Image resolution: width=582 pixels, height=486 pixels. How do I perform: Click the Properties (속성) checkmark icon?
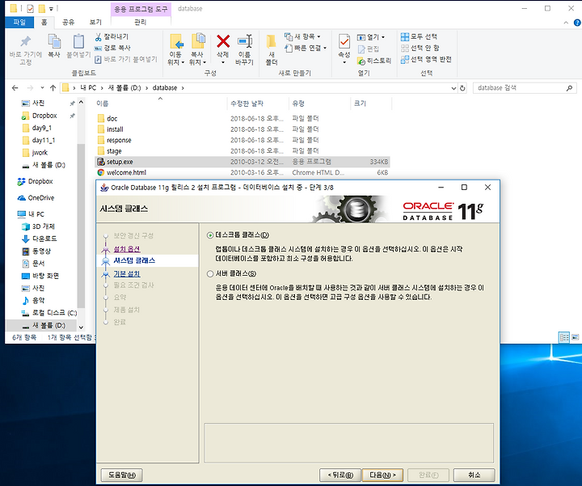click(344, 41)
